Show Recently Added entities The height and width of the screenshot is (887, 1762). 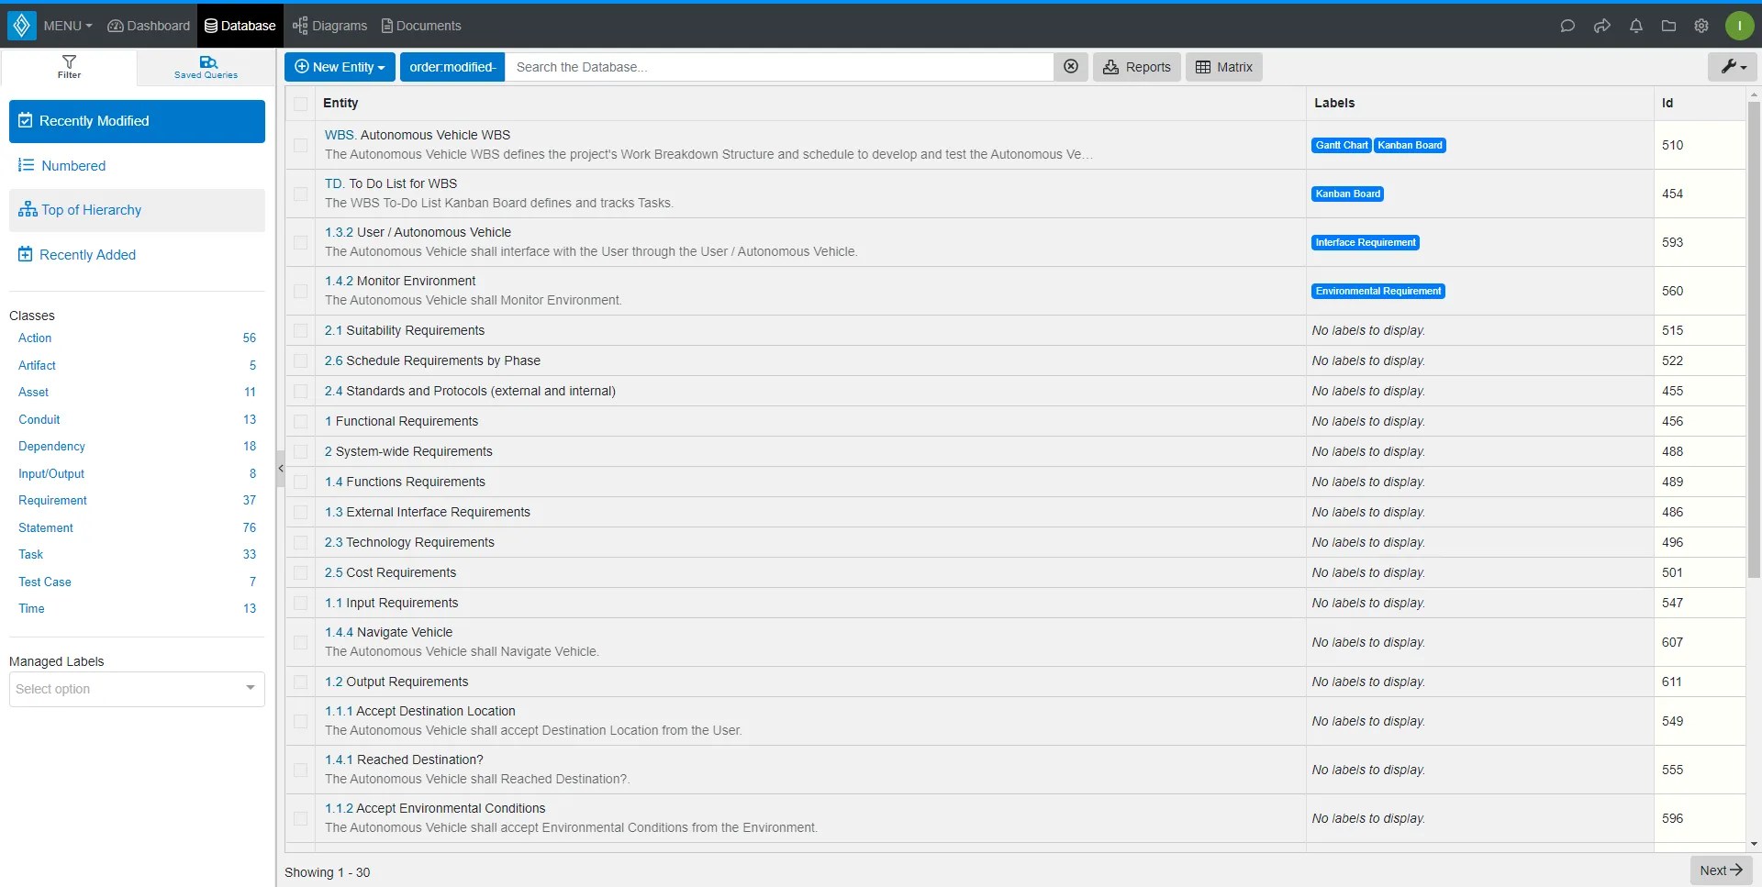137,255
